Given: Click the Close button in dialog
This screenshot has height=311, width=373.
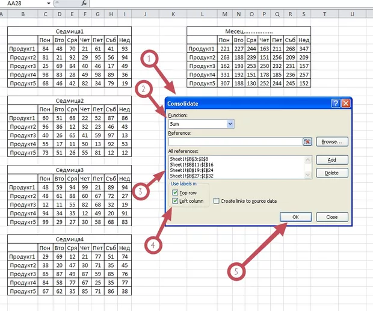Looking at the screenshot, I should [331, 217].
